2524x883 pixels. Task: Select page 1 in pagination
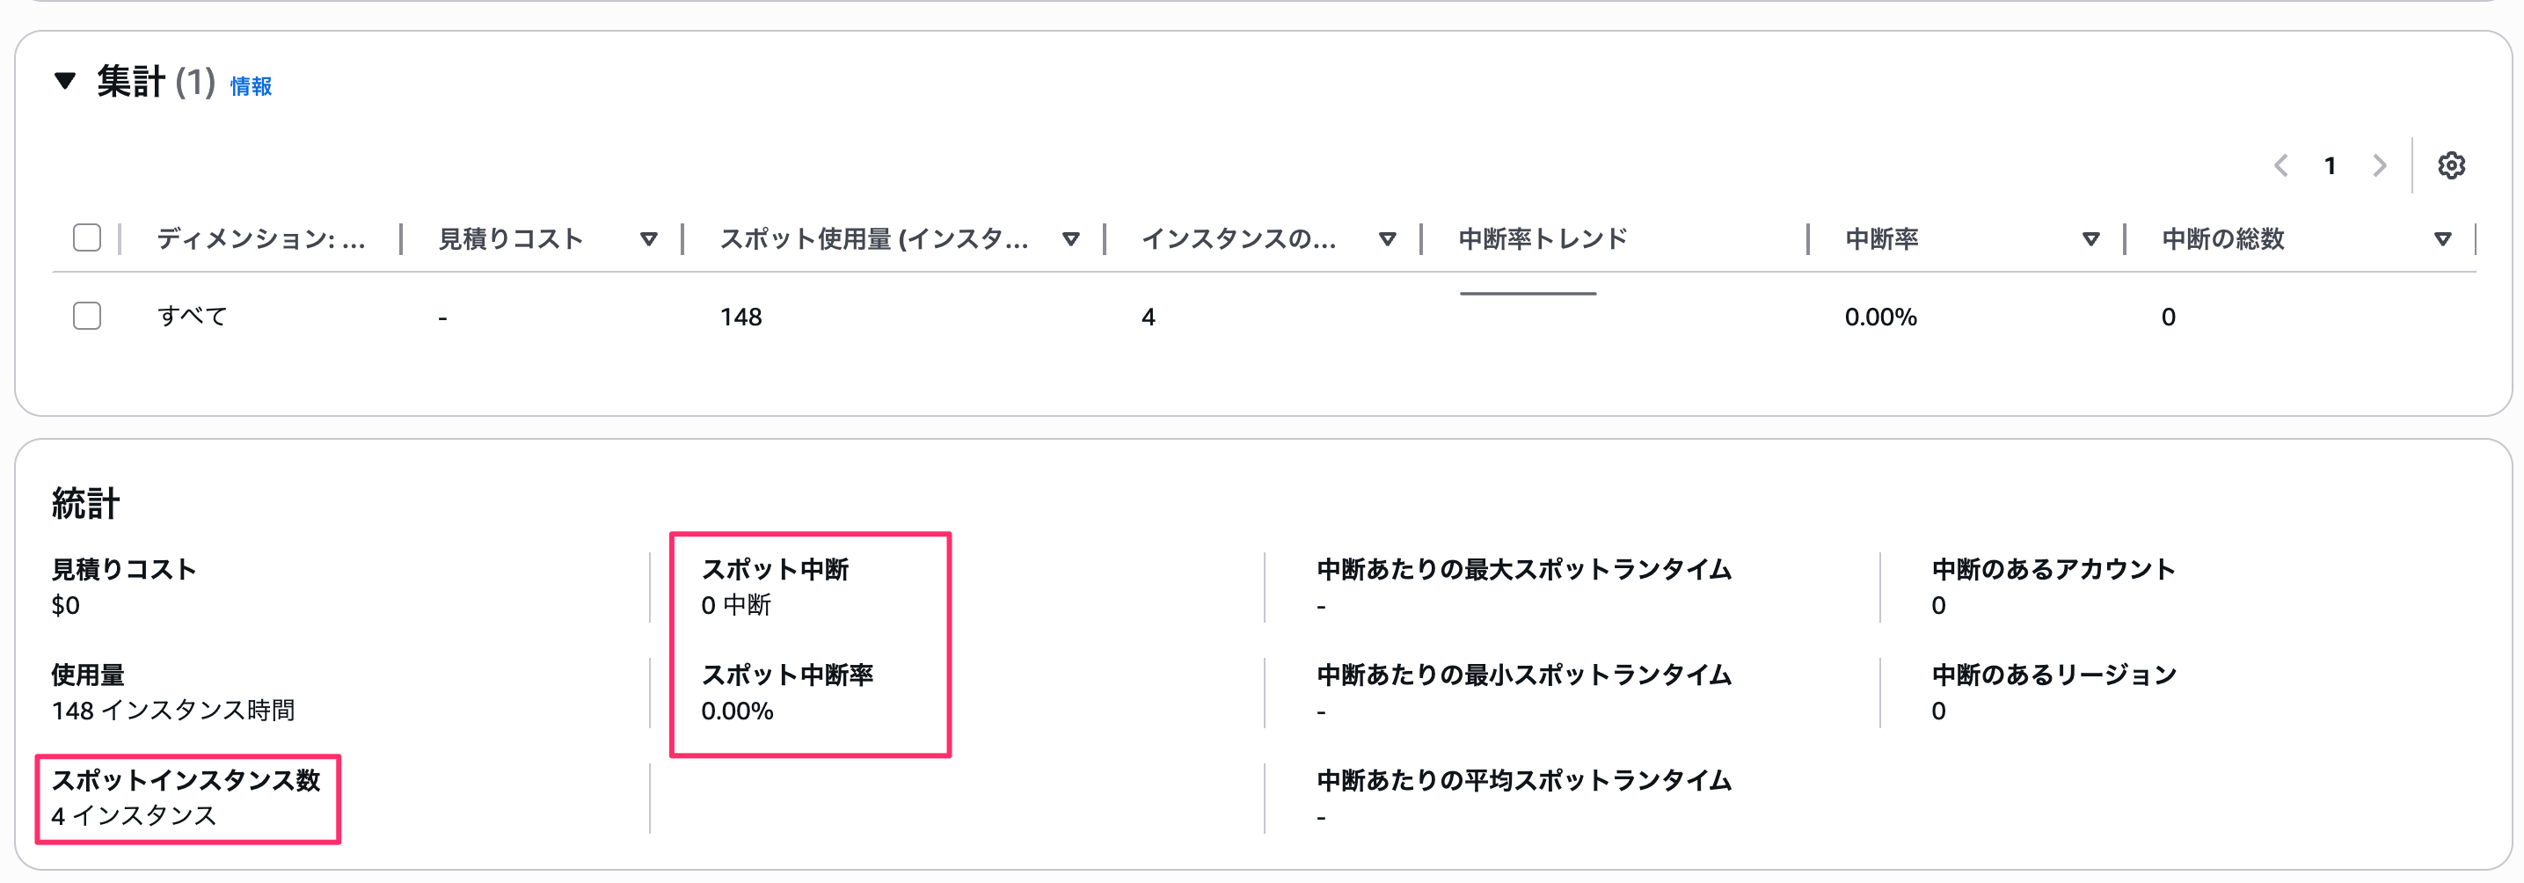coord(2331,164)
